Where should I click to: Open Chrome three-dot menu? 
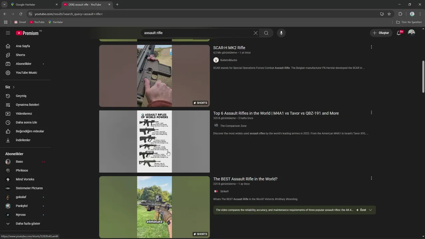pyautogui.click(x=420, y=14)
